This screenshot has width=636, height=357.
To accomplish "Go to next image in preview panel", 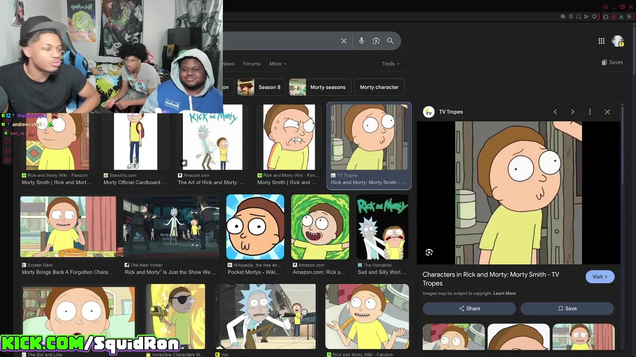I will pos(572,112).
